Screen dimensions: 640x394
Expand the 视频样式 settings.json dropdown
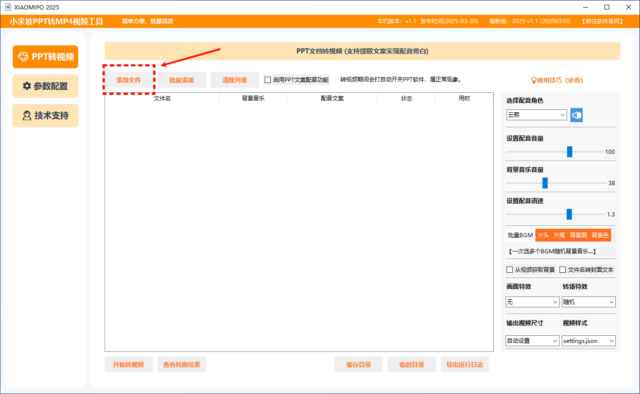coord(588,341)
